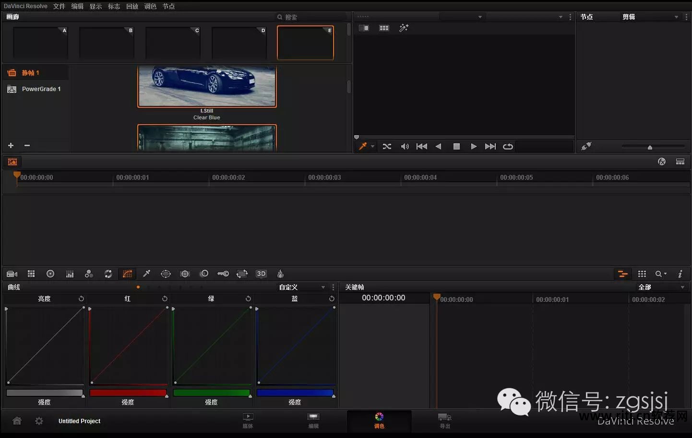The height and width of the screenshot is (438, 692).
Task: Reset the green curve
Action: pyautogui.click(x=248, y=299)
